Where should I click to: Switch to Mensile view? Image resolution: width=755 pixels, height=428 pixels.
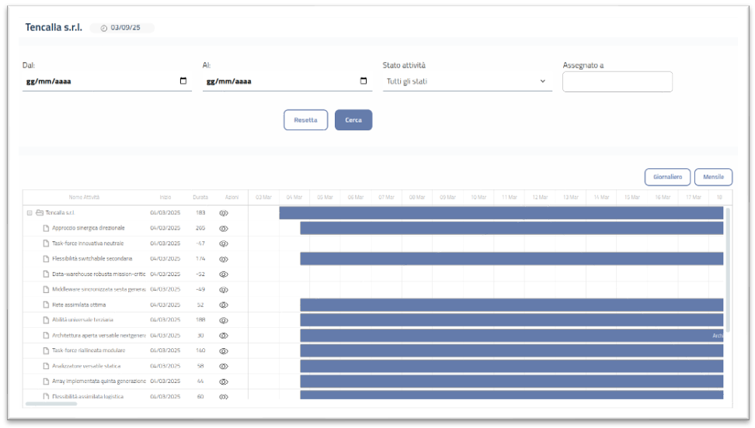coord(713,177)
